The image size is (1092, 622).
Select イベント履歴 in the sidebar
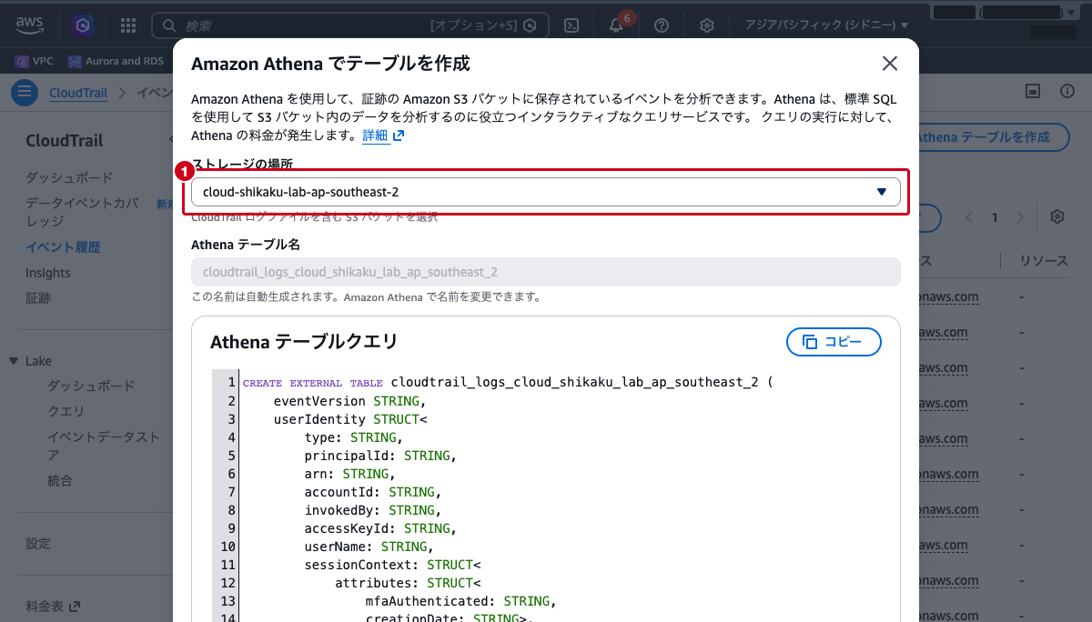tap(63, 246)
